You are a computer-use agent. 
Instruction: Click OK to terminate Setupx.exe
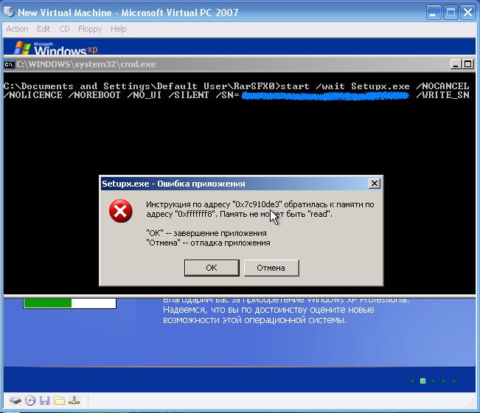coord(212,268)
